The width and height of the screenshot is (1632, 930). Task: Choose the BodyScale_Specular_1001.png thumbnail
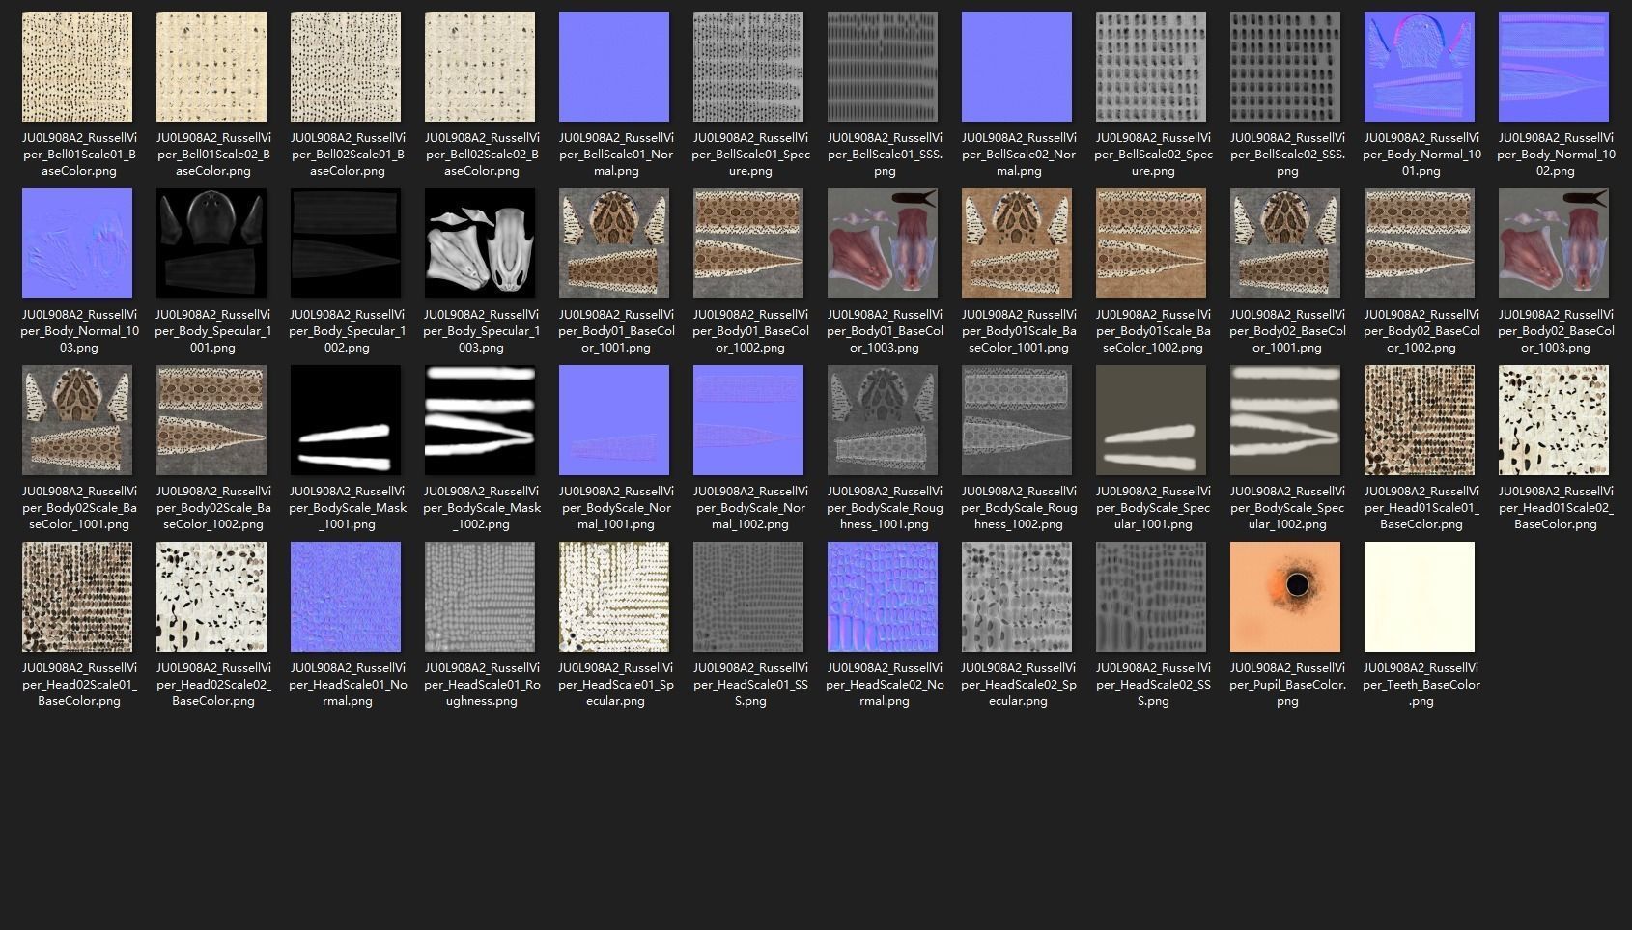coord(1151,420)
